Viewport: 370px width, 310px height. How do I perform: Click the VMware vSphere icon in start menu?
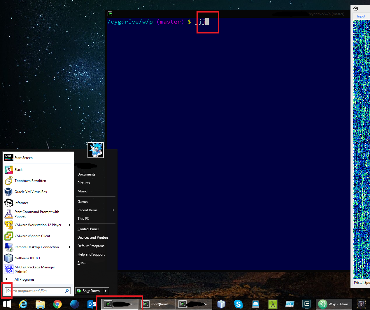coord(9,236)
